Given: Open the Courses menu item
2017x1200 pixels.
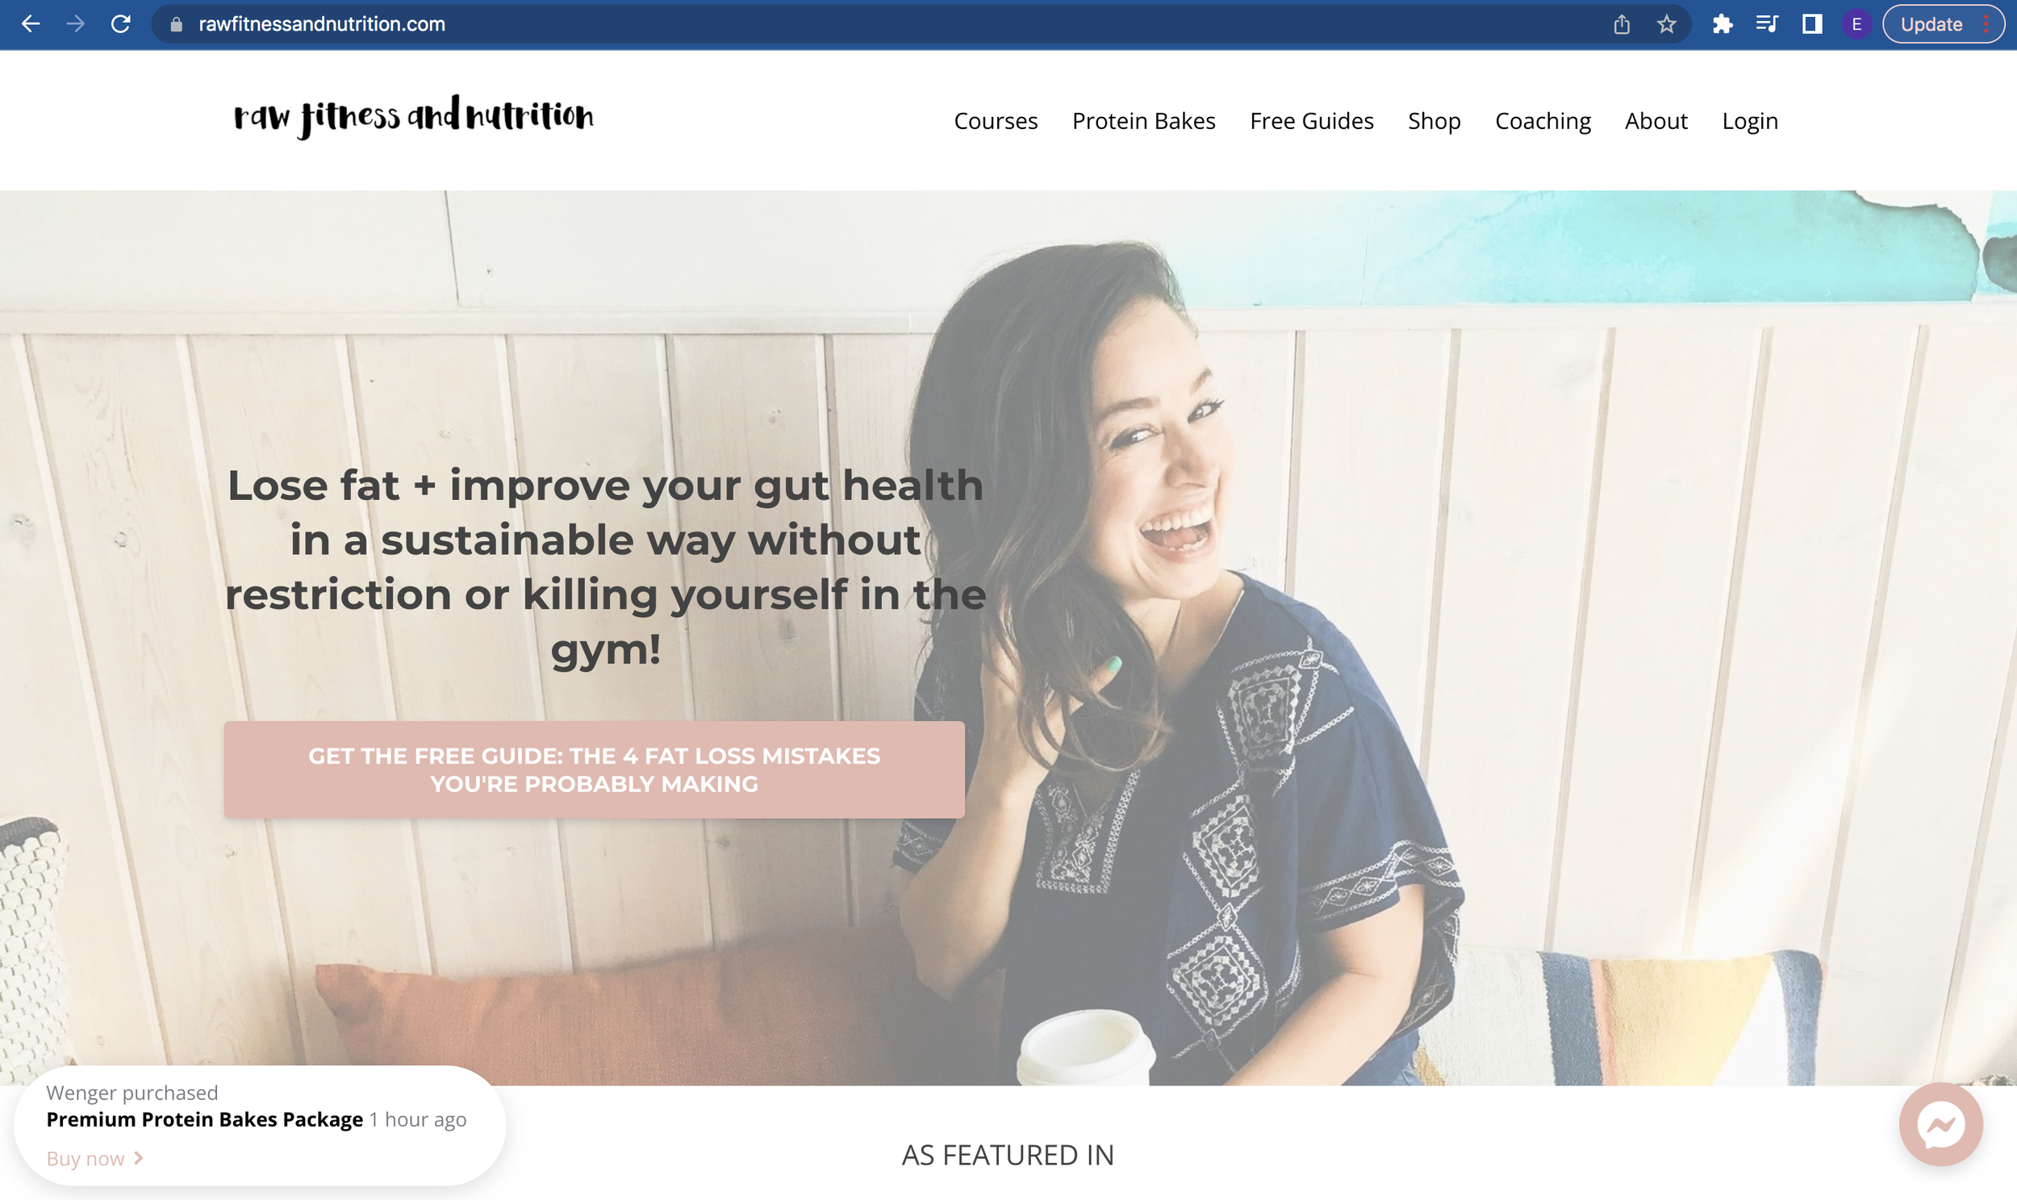Looking at the screenshot, I should (996, 121).
